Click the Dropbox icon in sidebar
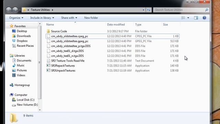 point(14,41)
